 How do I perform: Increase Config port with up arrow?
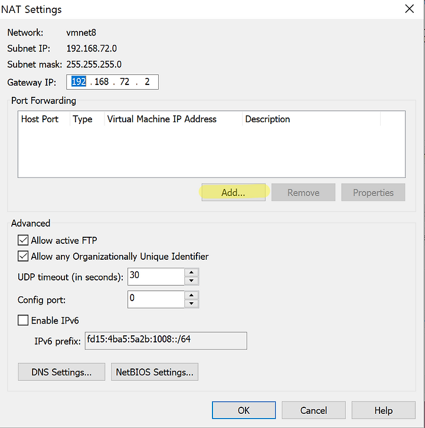point(191,295)
